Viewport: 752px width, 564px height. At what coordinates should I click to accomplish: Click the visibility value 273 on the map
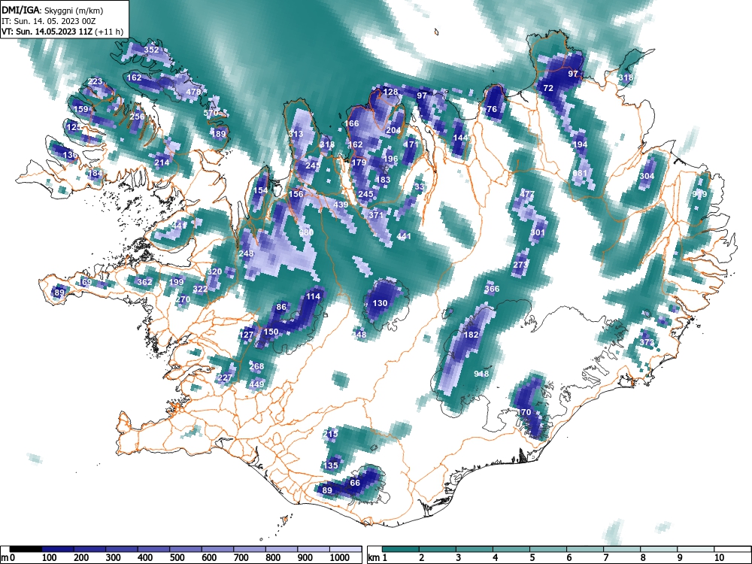pyautogui.click(x=520, y=264)
